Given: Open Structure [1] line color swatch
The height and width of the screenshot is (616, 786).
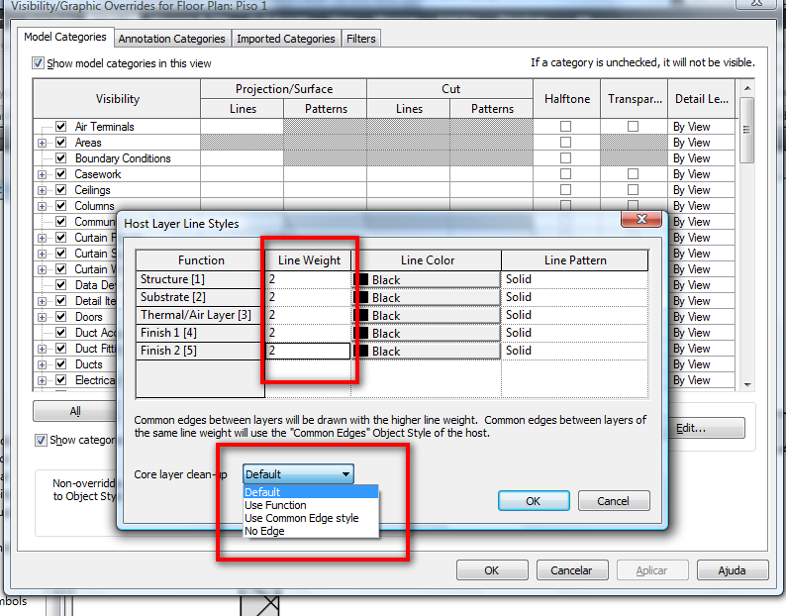Looking at the screenshot, I should (426, 279).
